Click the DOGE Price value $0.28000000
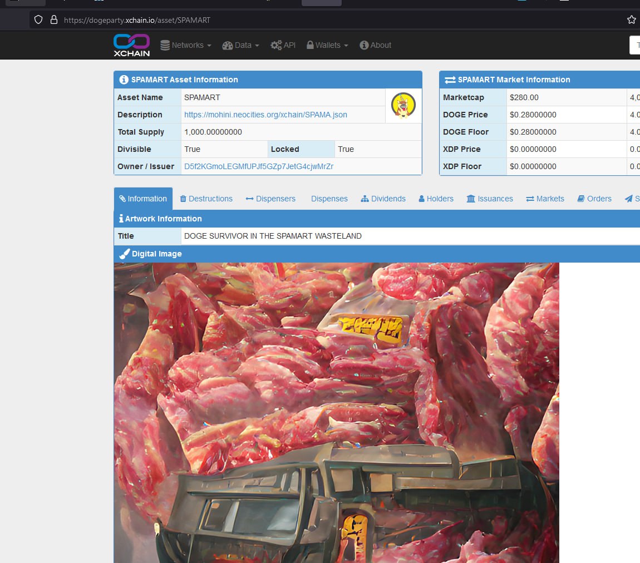This screenshot has width=640, height=563. pyautogui.click(x=533, y=115)
